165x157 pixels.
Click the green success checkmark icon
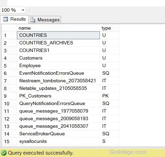(x=4, y=153)
